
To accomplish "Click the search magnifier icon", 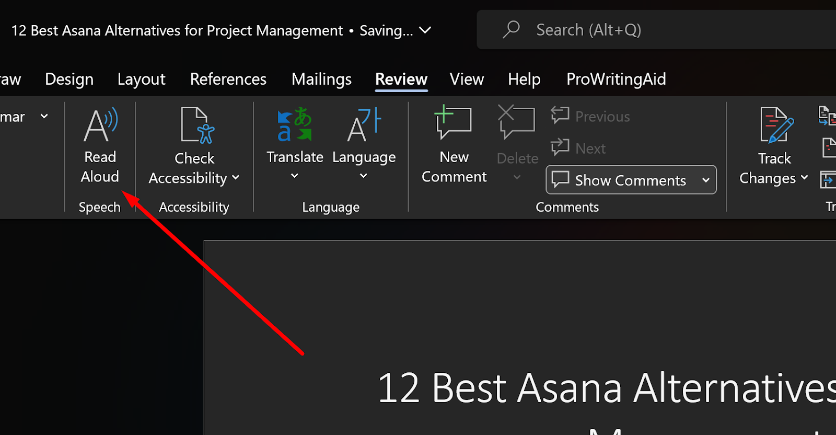I will 511,30.
